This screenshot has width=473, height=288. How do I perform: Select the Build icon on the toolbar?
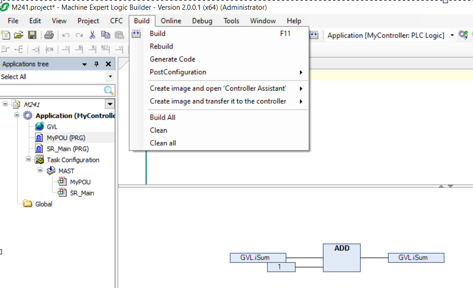tap(135, 34)
